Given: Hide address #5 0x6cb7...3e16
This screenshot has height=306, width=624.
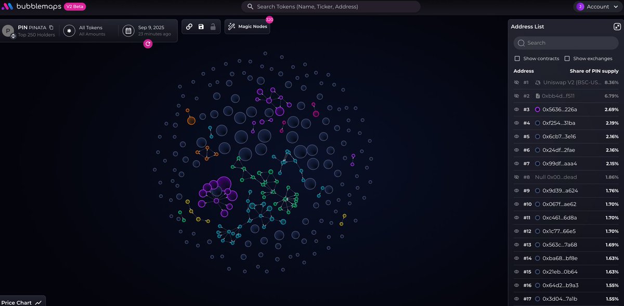Looking at the screenshot, I should click(x=517, y=137).
